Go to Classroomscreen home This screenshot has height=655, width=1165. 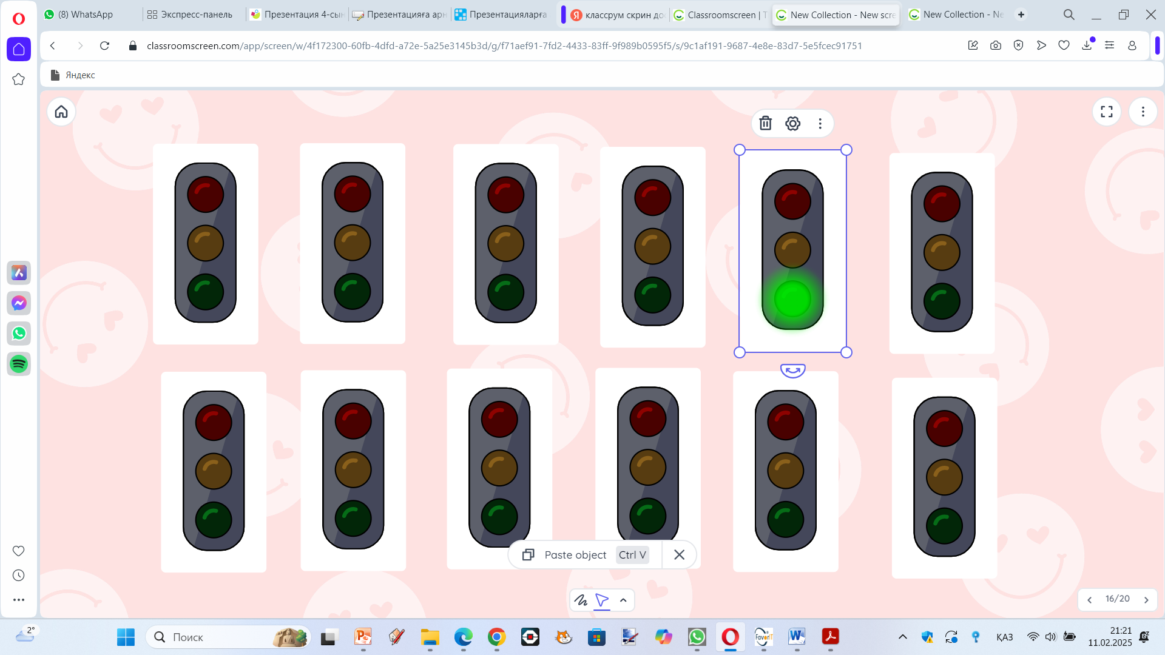pos(61,112)
